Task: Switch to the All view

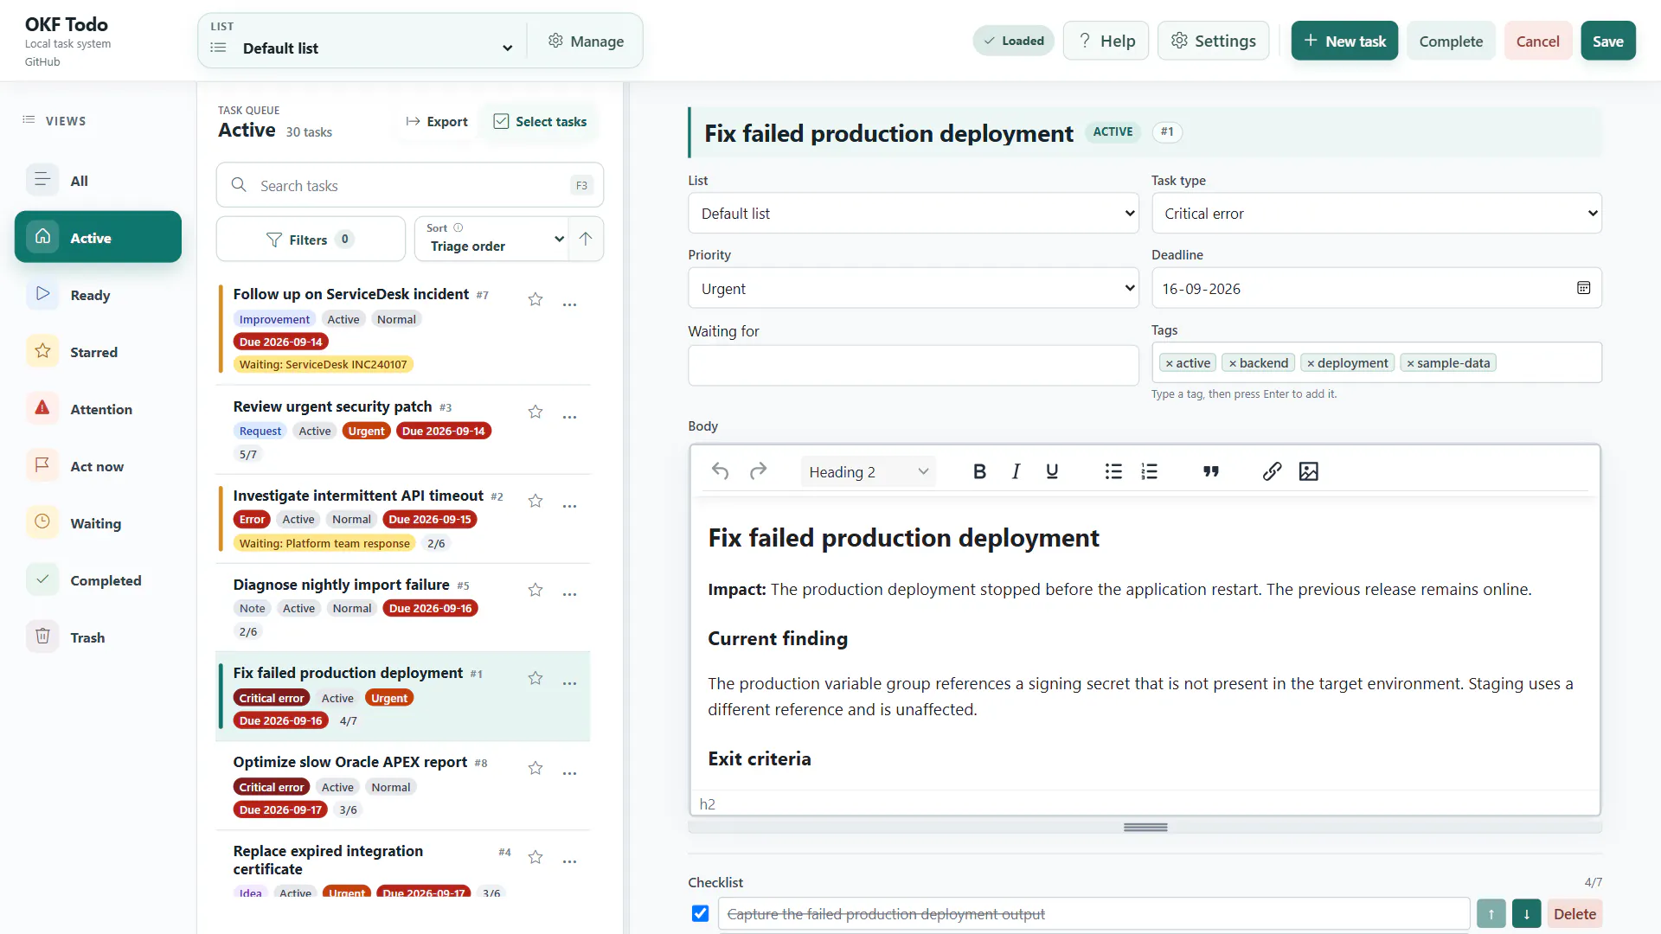Action: point(98,181)
